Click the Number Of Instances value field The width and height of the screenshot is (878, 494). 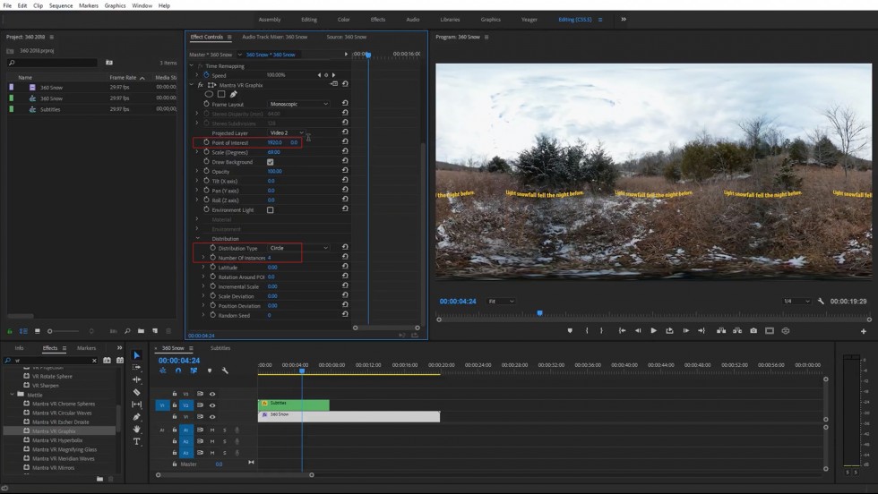click(x=269, y=258)
